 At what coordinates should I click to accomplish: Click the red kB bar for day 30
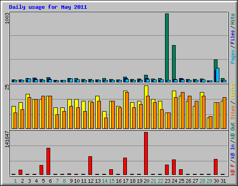click(x=216, y=167)
